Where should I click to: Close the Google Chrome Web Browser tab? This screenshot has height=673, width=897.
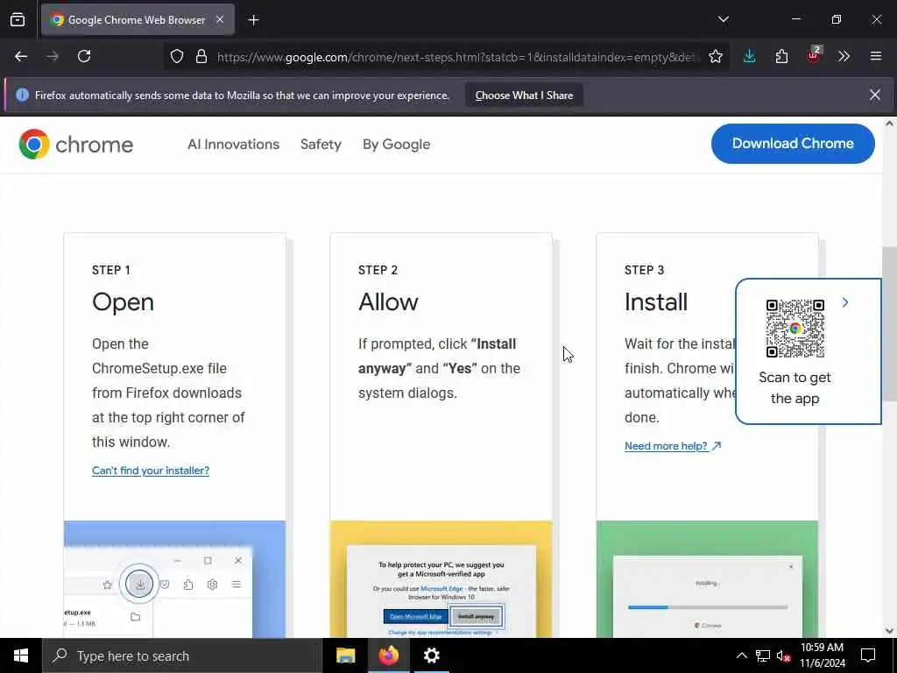[x=220, y=19]
